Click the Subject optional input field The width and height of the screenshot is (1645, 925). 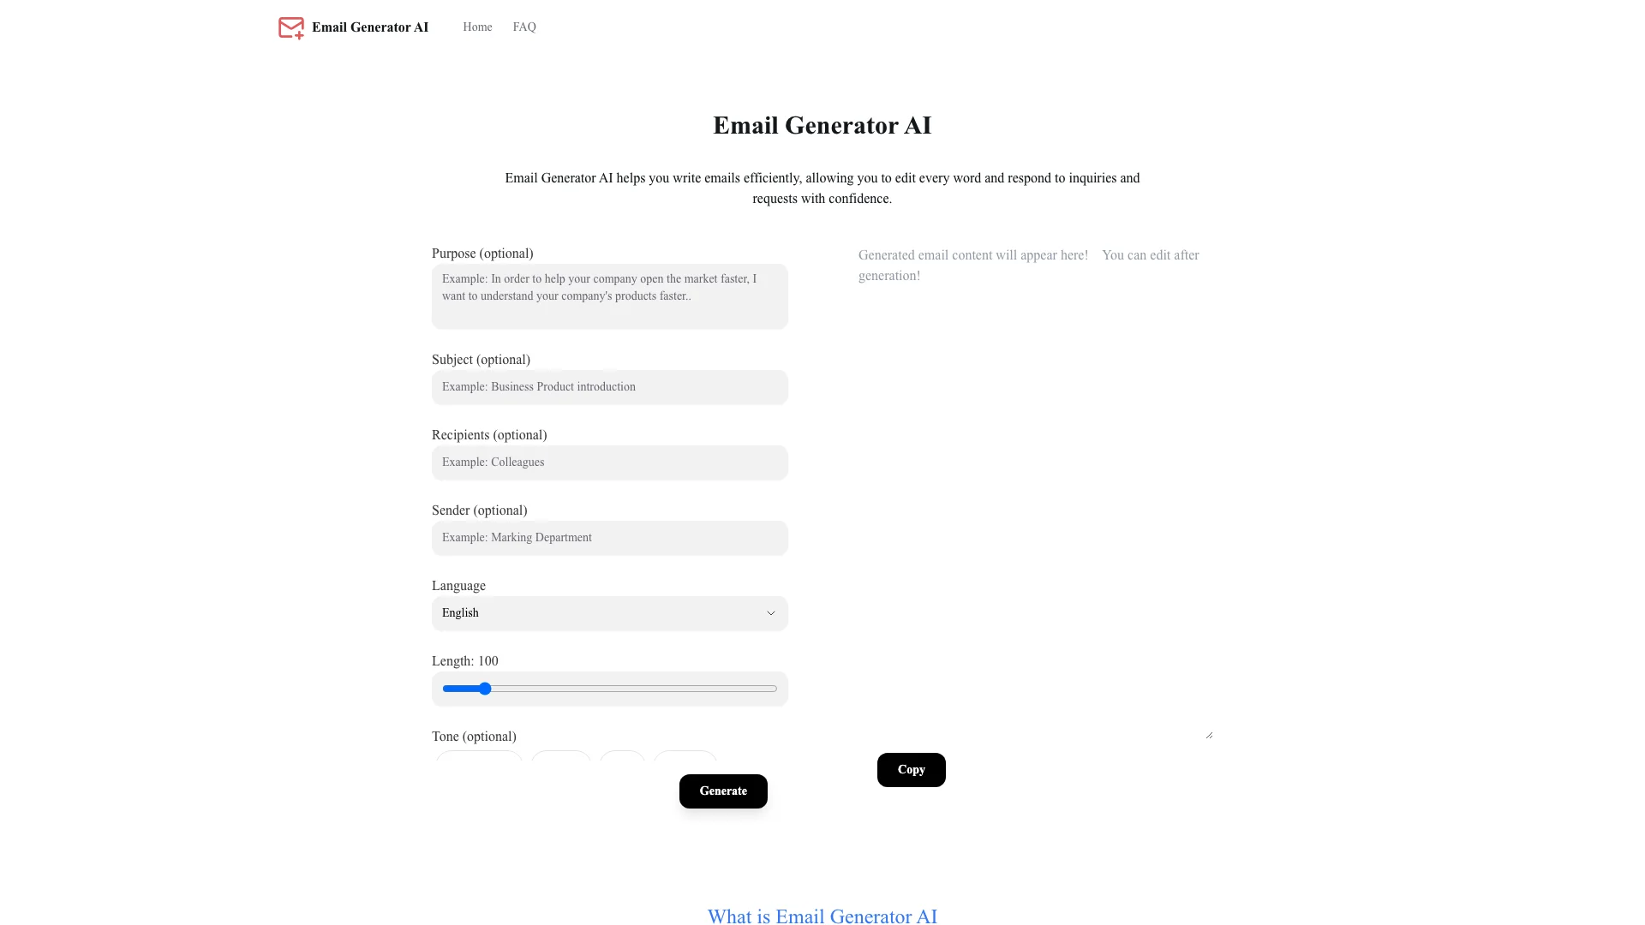coord(609,387)
